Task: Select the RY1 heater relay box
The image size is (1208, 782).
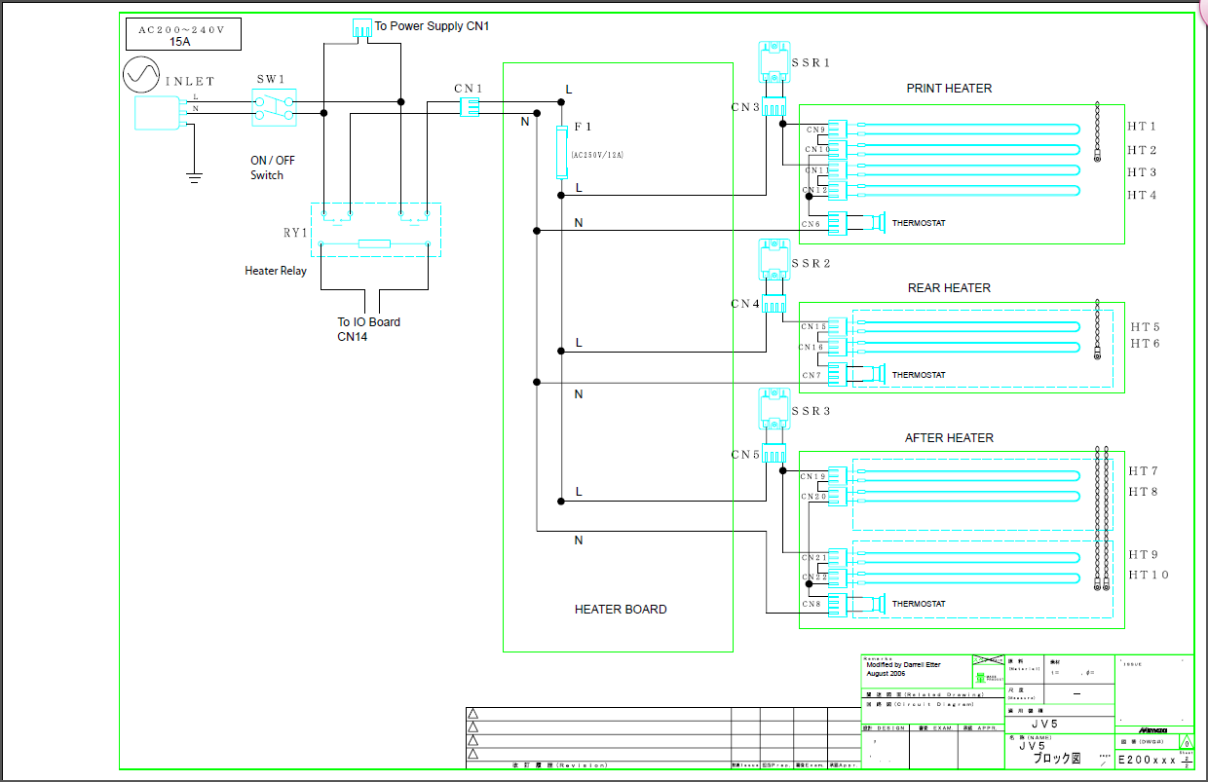Action: click(376, 230)
